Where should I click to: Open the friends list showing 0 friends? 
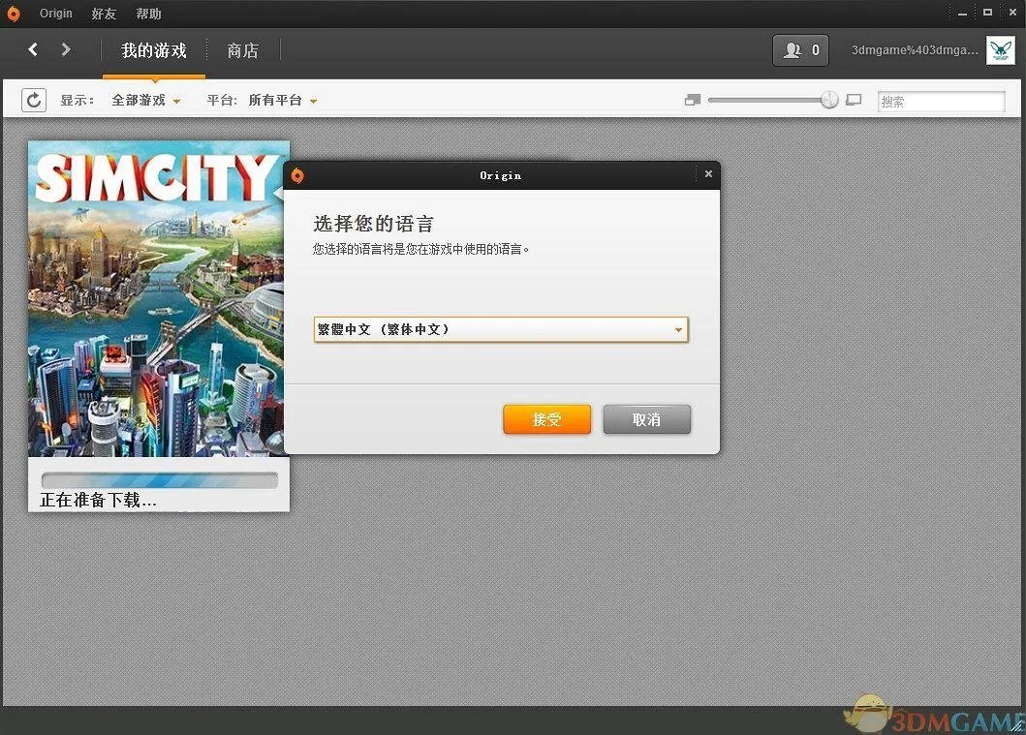[800, 49]
